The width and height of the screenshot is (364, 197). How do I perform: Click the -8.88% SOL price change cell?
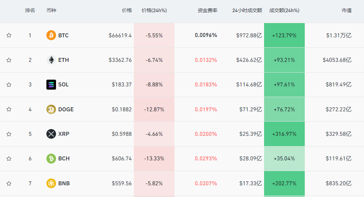[x=154, y=85]
